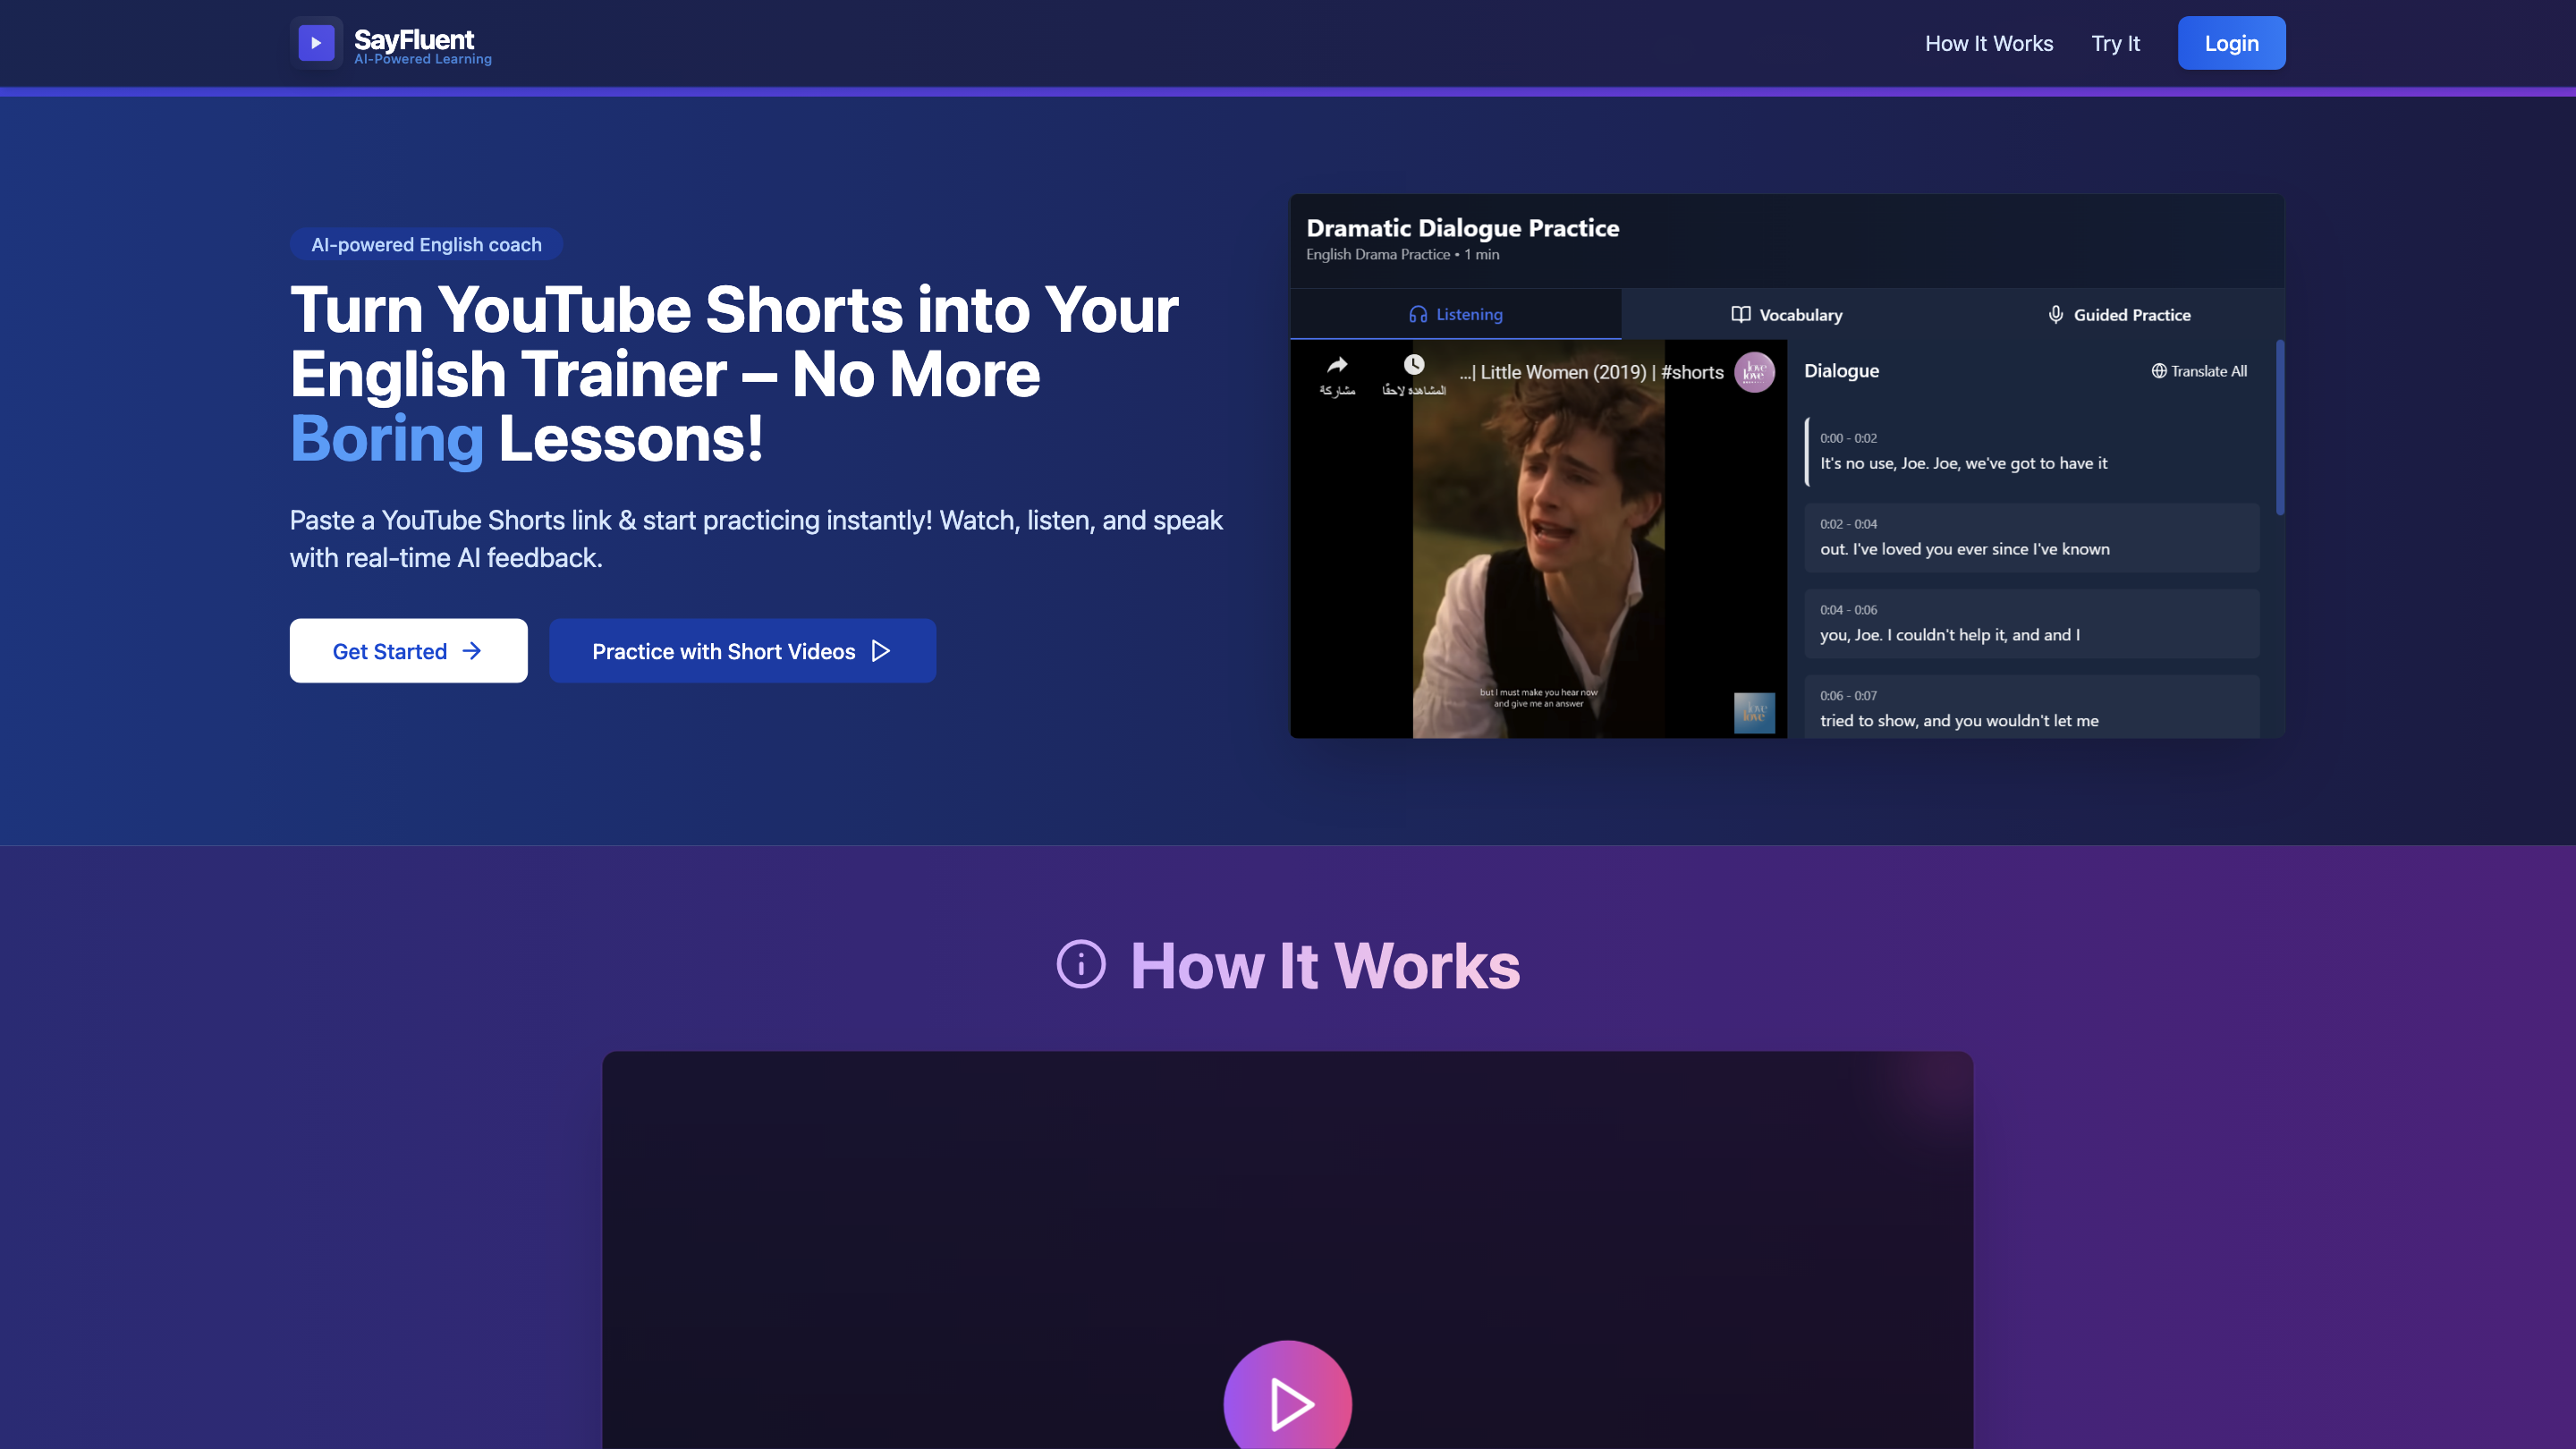Click the share arrow icon on video
The width and height of the screenshot is (2576, 1449).
click(1337, 365)
